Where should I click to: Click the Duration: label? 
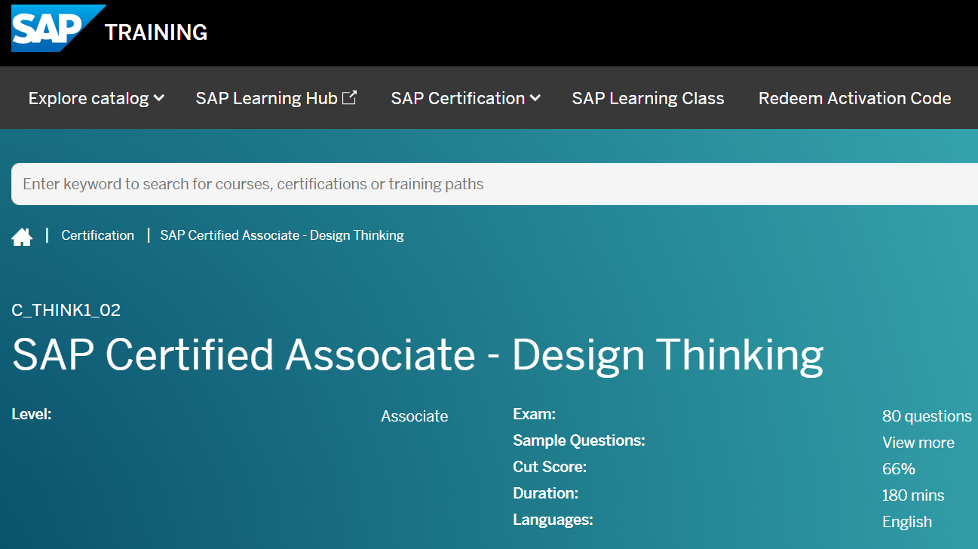pyautogui.click(x=546, y=493)
